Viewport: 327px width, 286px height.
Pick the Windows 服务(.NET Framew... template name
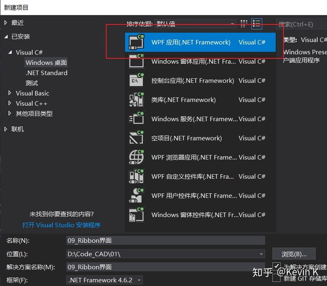pyautogui.click(x=194, y=119)
